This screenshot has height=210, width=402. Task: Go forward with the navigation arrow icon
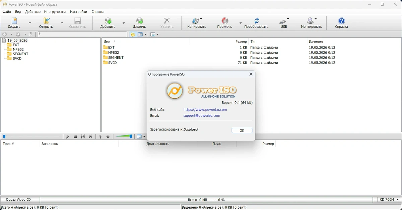pos(18,34)
